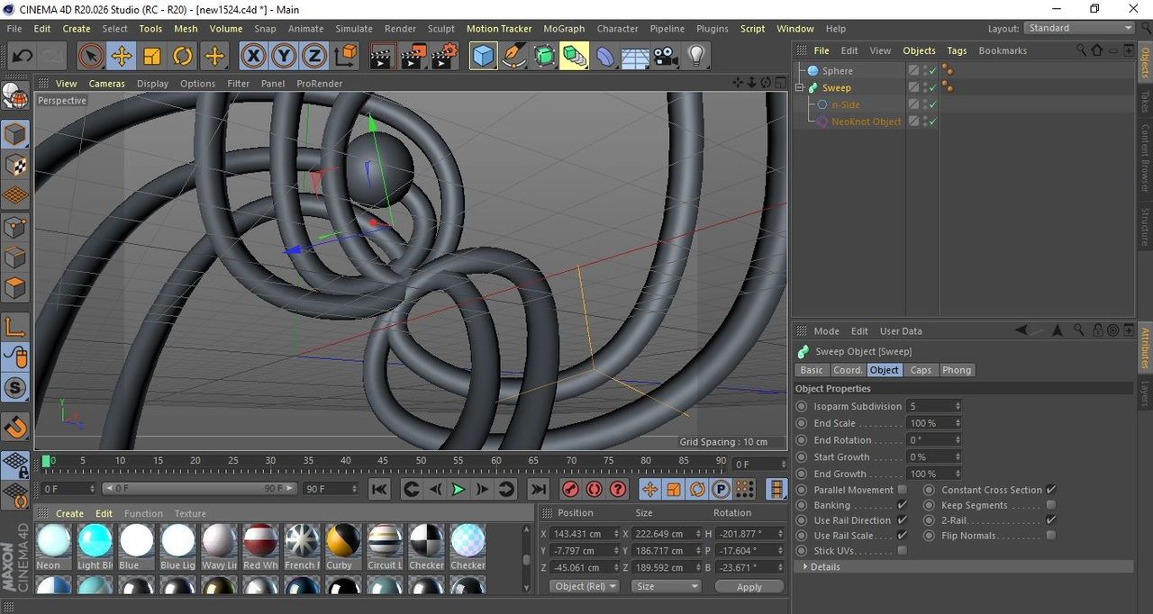The width and height of the screenshot is (1153, 614).
Task: Collapse the Sweep object hierarchy
Action: click(x=800, y=87)
